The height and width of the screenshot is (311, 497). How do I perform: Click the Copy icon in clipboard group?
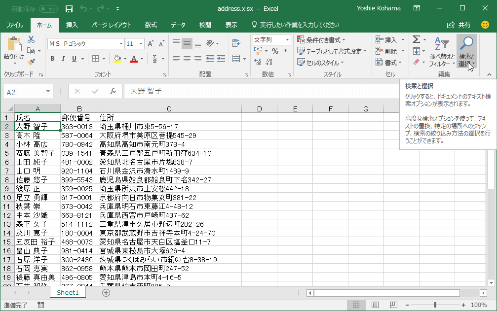[31, 51]
